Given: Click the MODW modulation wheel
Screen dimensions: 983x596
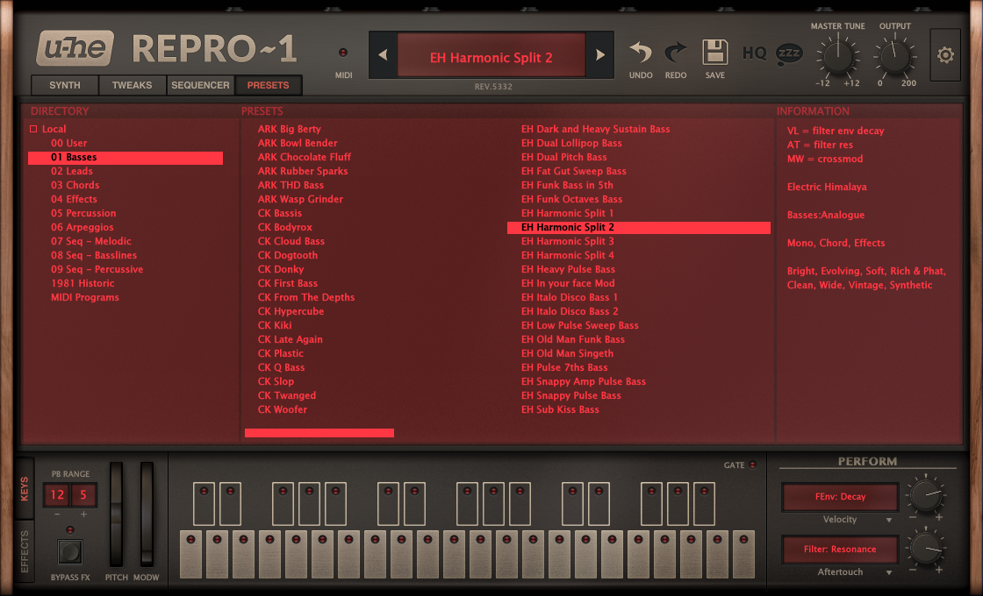Looking at the screenshot, I should 147,514.
